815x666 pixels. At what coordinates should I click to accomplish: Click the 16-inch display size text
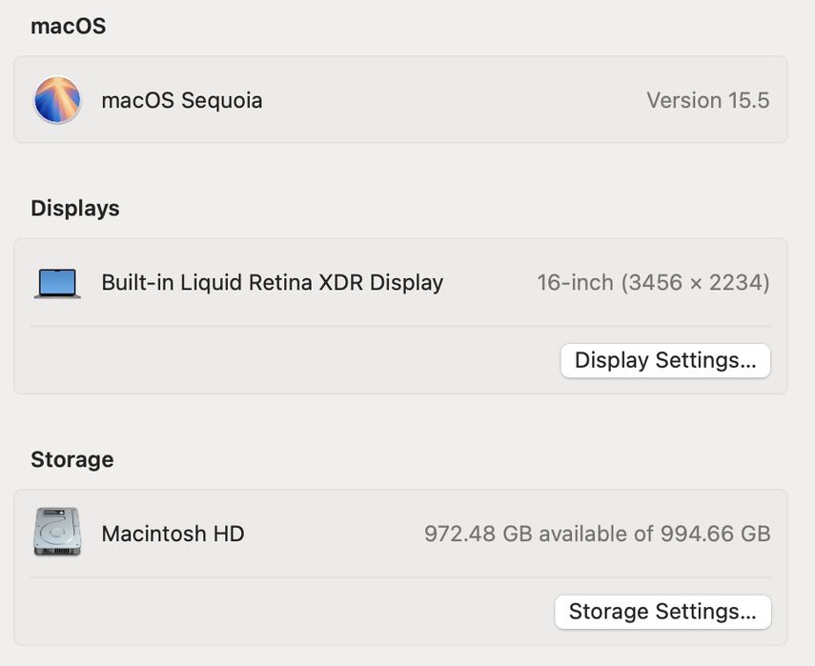(x=575, y=283)
